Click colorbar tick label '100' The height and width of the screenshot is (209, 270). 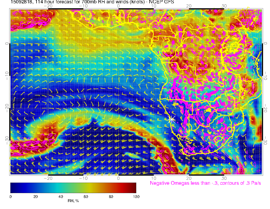[x=136, y=197]
